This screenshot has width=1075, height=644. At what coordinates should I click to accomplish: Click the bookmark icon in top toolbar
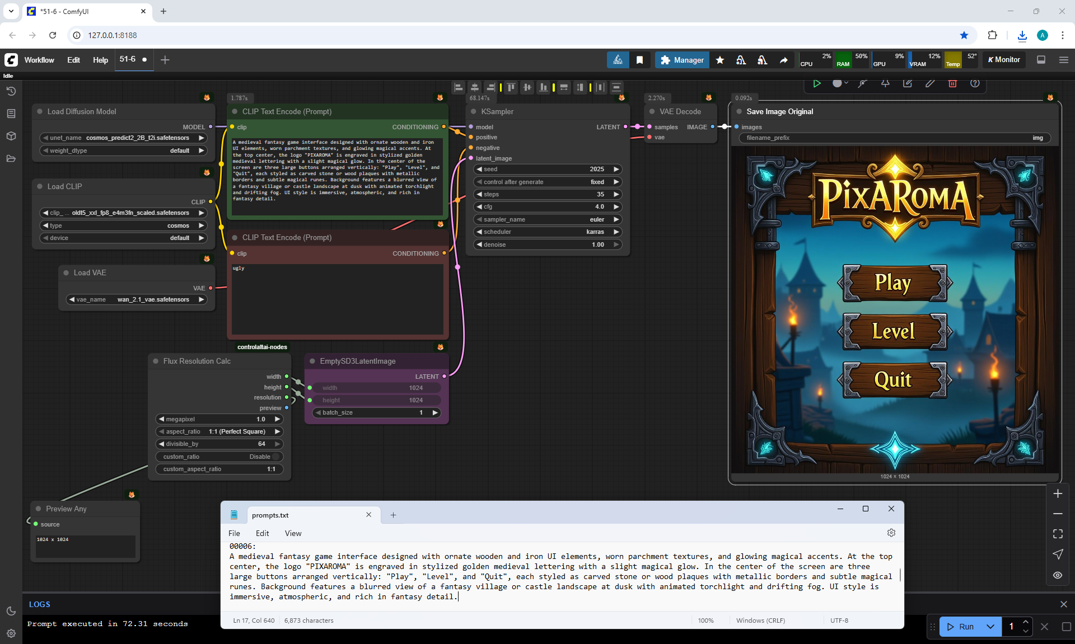(x=639, y=60)
